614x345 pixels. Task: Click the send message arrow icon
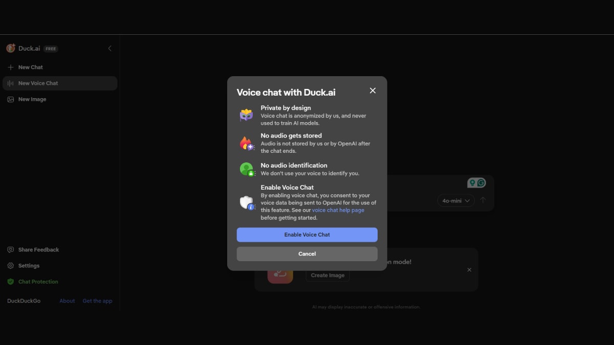(483, 200)
